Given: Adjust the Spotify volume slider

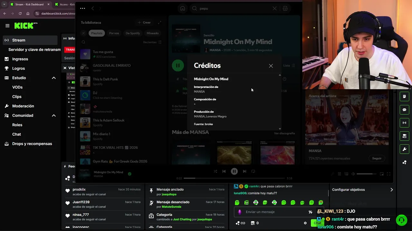Looking at the screenshot, I should tap(366, 174).
